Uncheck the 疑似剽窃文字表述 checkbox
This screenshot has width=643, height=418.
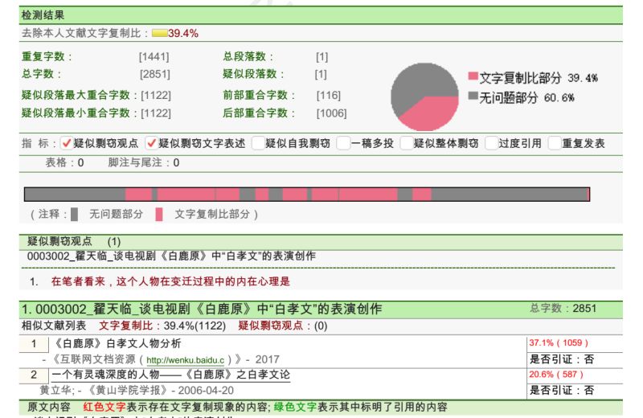151,144
